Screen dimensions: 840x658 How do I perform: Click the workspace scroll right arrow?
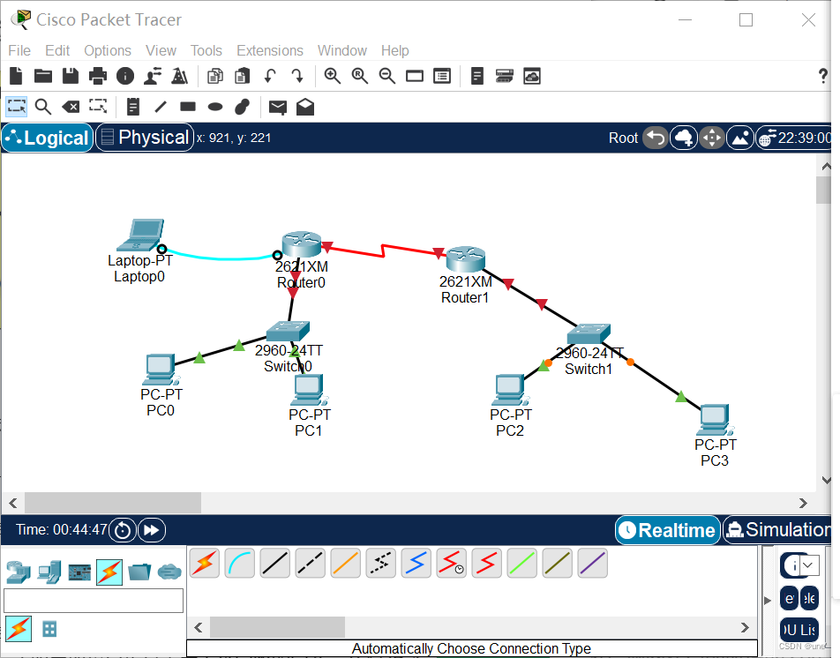[803, 503]
